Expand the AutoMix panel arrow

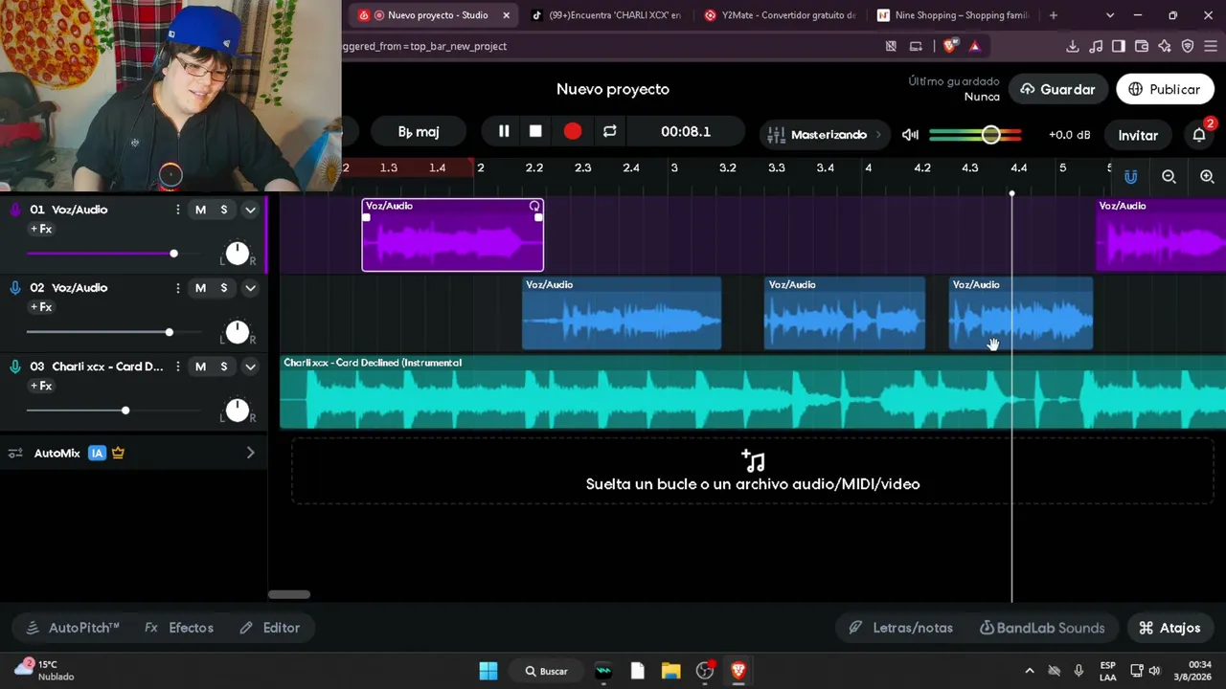coord(250,453)
